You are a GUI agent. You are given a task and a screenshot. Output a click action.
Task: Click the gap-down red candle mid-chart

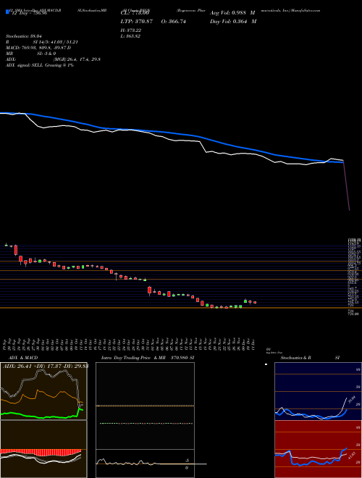coord(150,290)
